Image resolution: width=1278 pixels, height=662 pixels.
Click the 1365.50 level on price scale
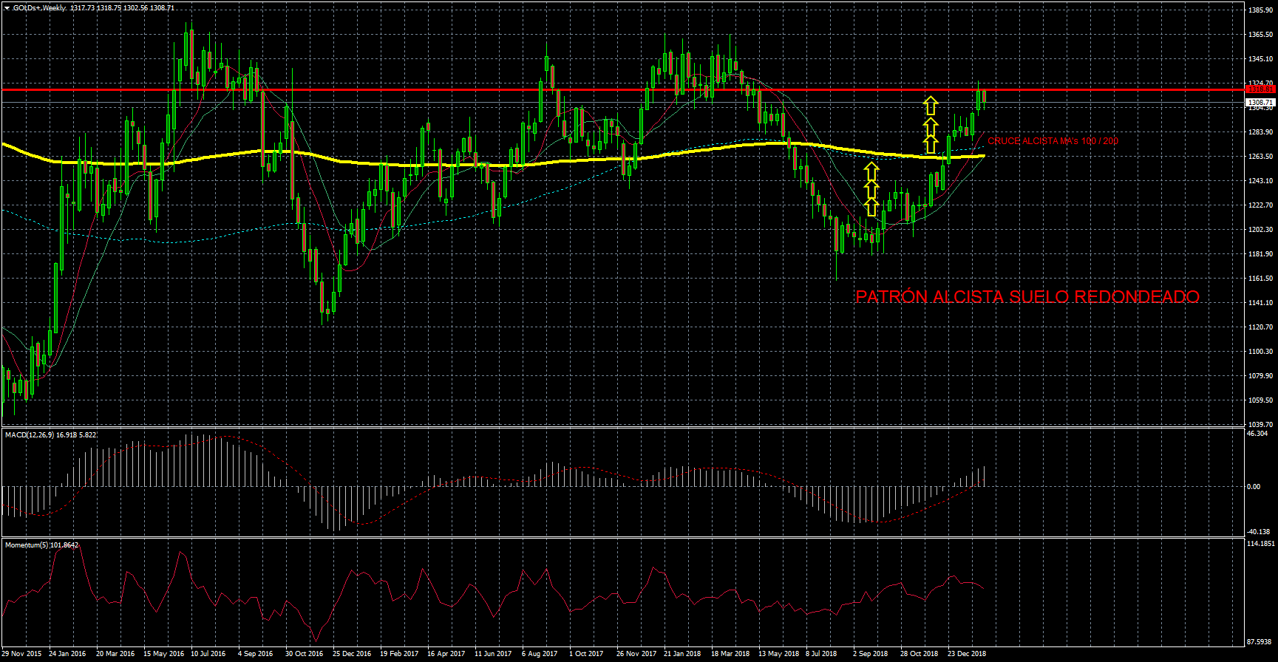pyautogui.click(x=1260, y=35)
